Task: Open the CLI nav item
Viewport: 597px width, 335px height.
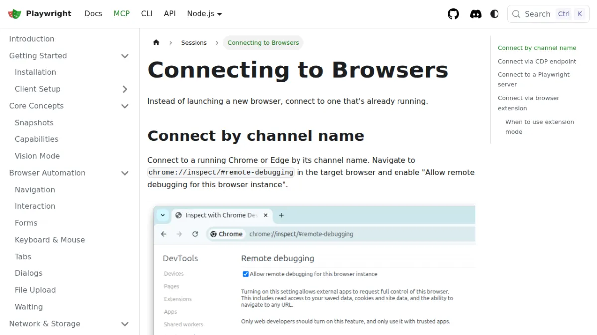Action: click(x=147, y=14)
